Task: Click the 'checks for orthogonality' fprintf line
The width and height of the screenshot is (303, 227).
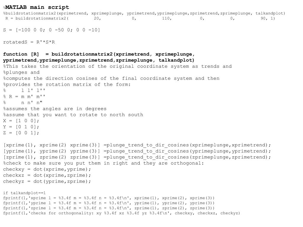Action: (x=122, y=213)
